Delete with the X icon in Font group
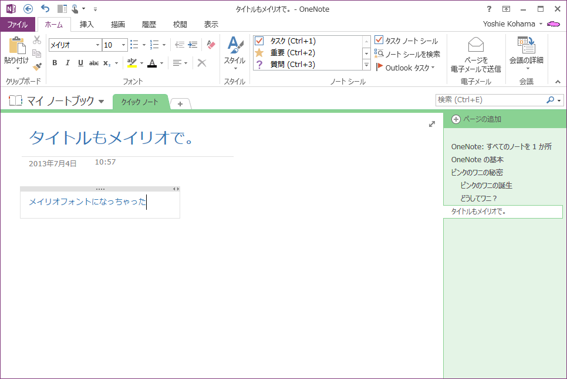The width and height of the screenshot is (567, 379). coord(202,63)
